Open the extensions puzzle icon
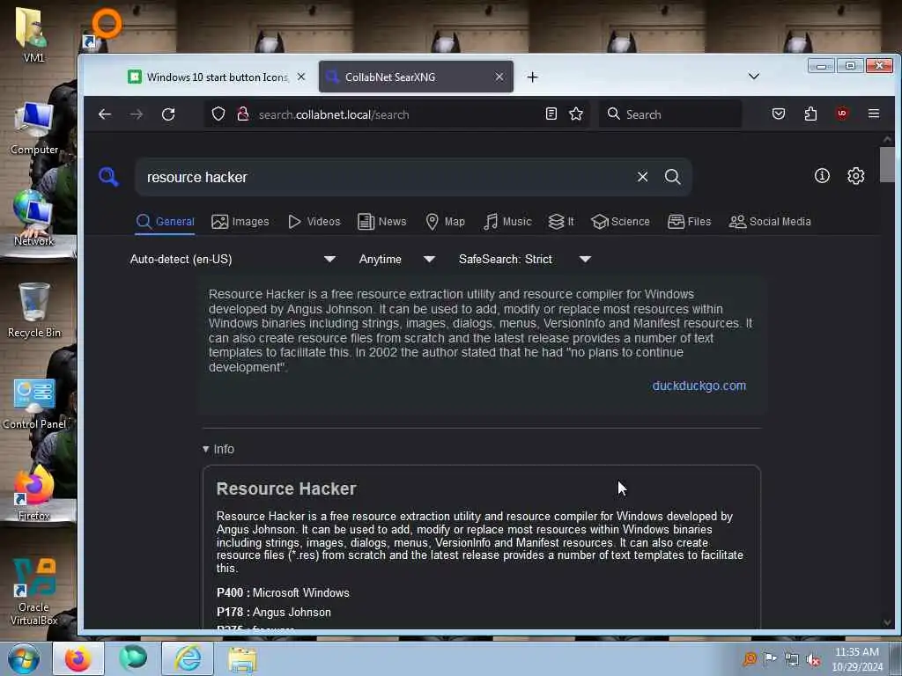902x676 pixels. (x=810, y=114)
